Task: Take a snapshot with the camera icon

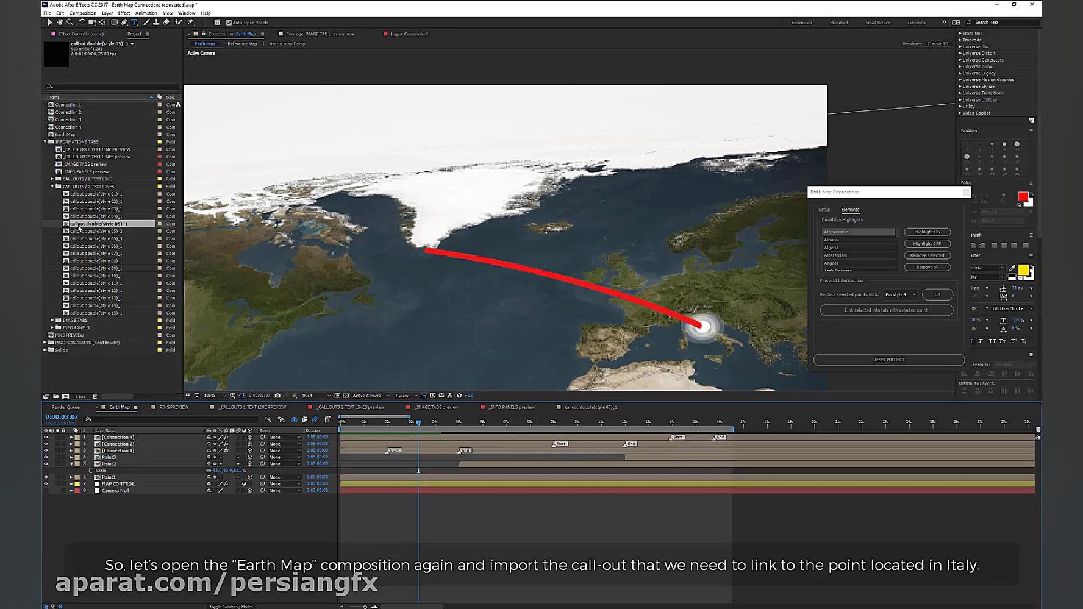Action: click(277, 396)
